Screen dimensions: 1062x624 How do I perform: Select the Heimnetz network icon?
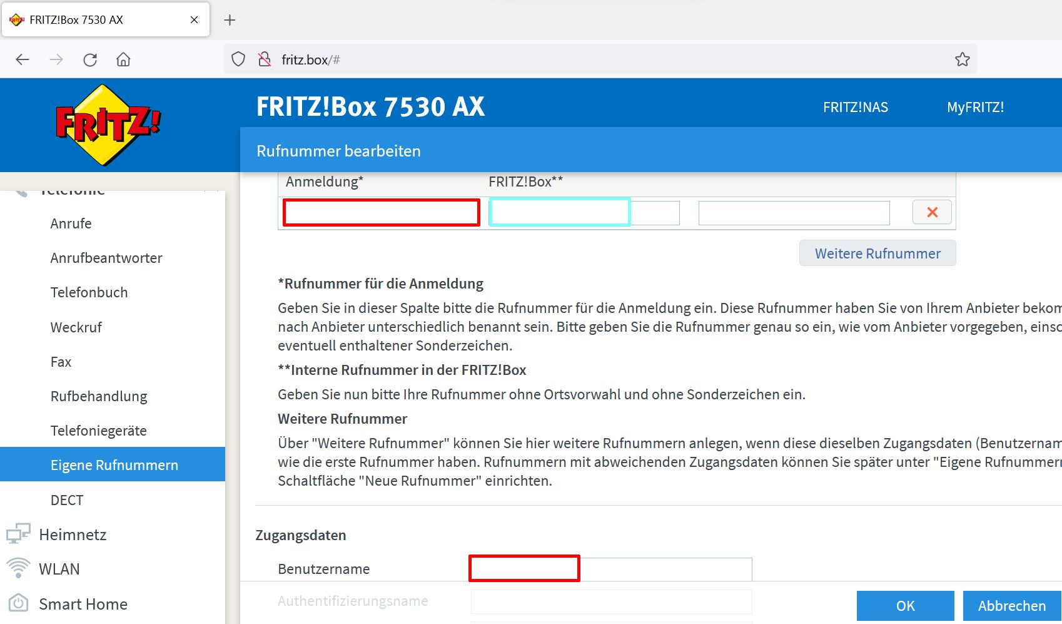point(18,533)
